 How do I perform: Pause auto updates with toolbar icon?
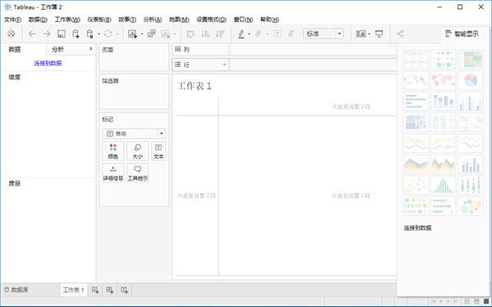(89, 34)
